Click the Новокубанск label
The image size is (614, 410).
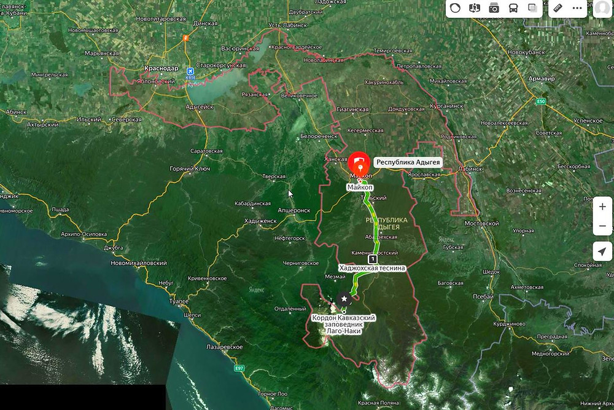point(526,52)
